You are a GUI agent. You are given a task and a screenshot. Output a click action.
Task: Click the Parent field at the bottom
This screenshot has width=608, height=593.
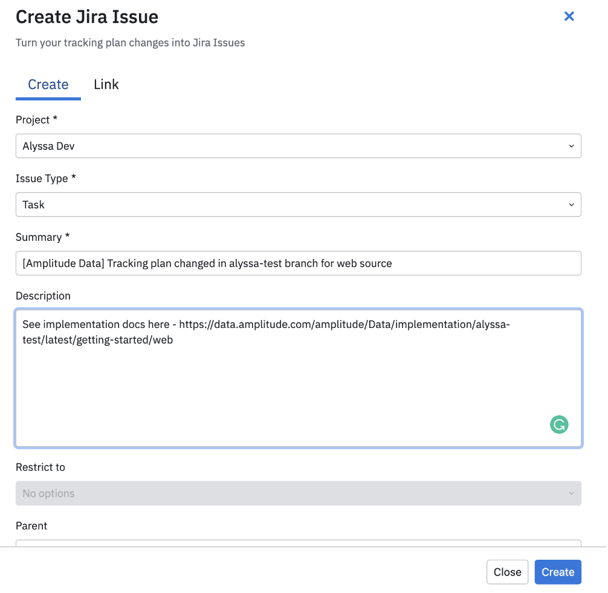tap(298, 543)
